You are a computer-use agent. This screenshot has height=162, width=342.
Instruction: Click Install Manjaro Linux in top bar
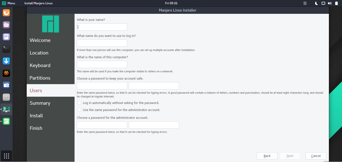[39, 3]
